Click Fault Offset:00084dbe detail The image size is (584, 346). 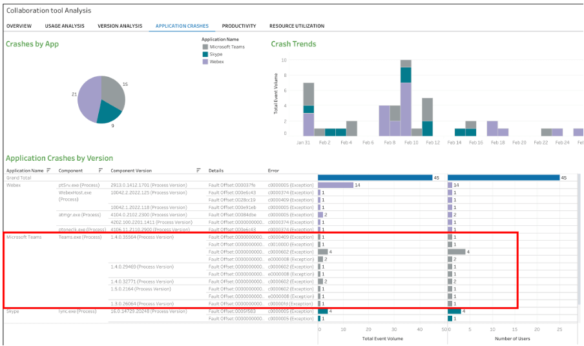coord(233,215)
